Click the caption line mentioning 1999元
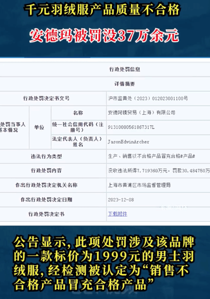This screenshot has width=210, height=299. pos(104,257)
